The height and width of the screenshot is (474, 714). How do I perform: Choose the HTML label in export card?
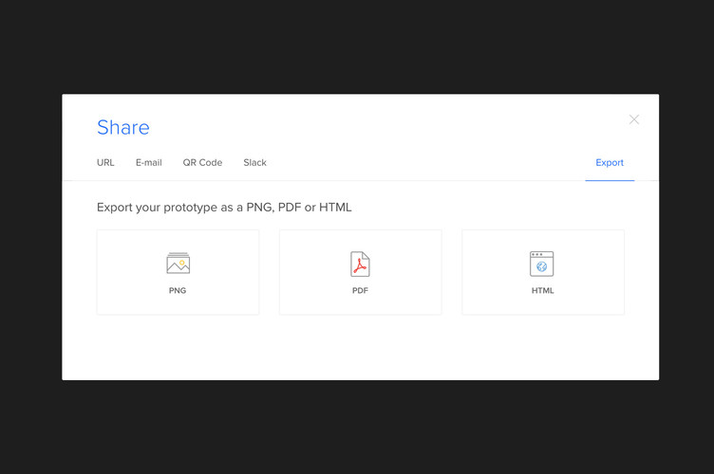coord(543,291)
